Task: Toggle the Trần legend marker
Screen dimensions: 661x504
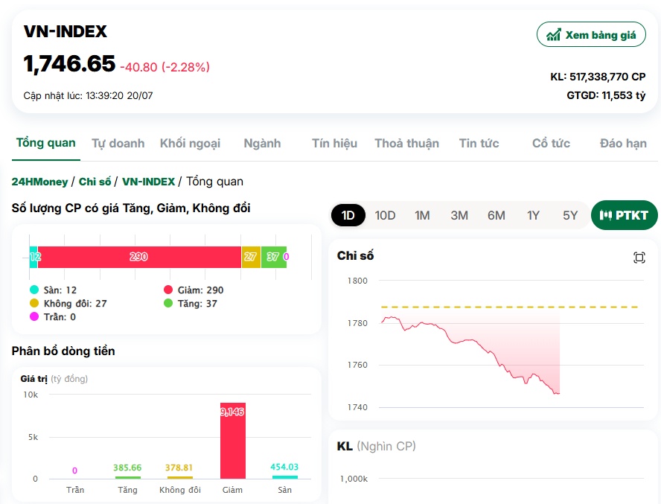Action: [34, 316]
